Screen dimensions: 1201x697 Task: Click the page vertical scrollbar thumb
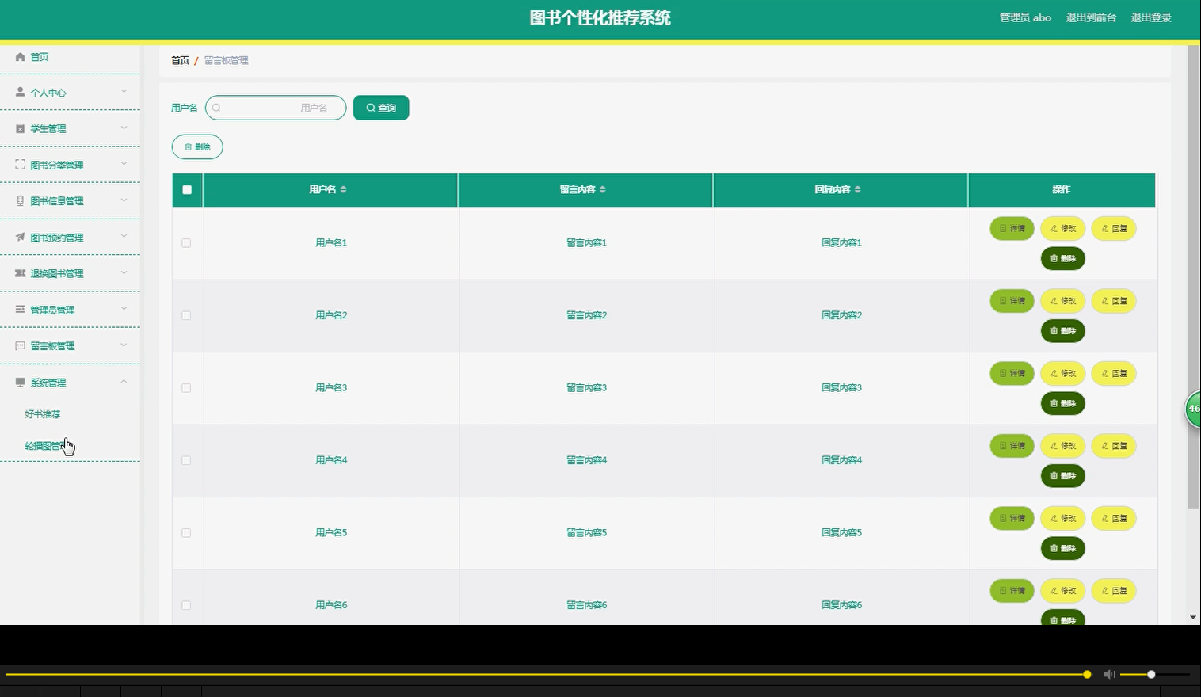tap(1193, 277)
